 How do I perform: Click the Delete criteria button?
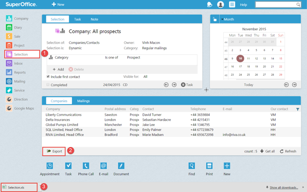(76, 70)
